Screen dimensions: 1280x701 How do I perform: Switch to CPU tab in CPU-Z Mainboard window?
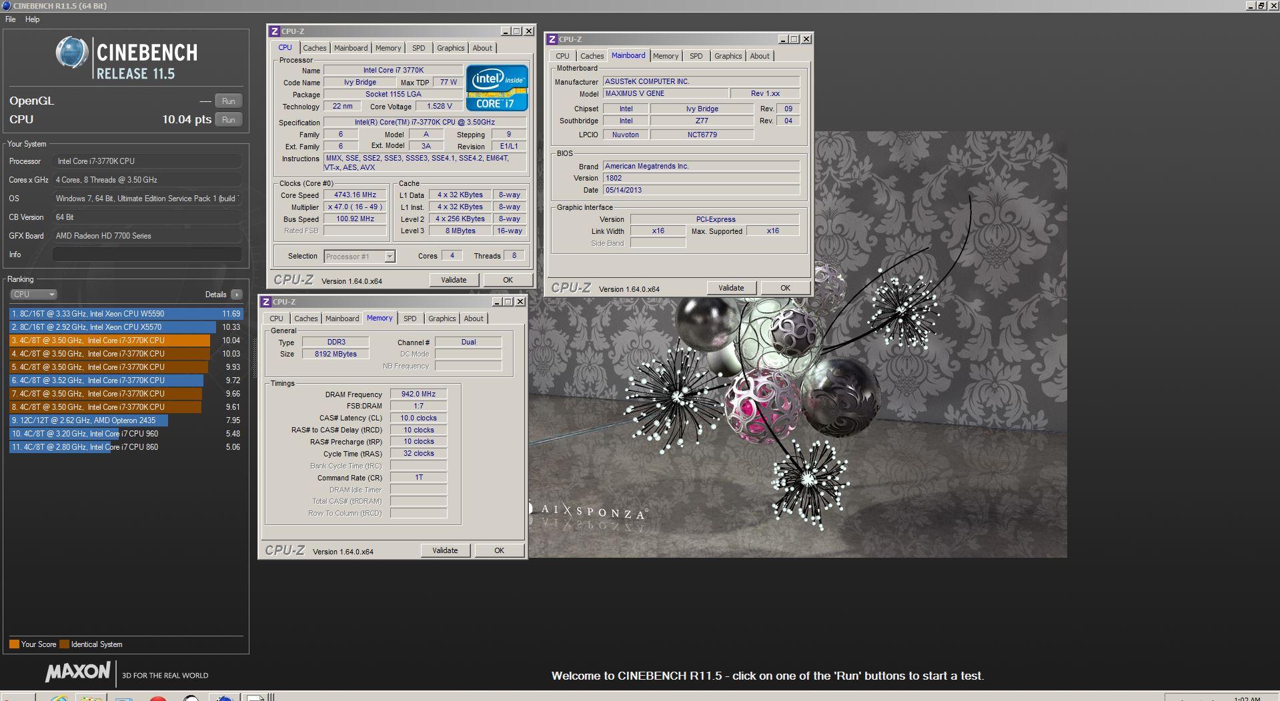(x=562, y=56)
